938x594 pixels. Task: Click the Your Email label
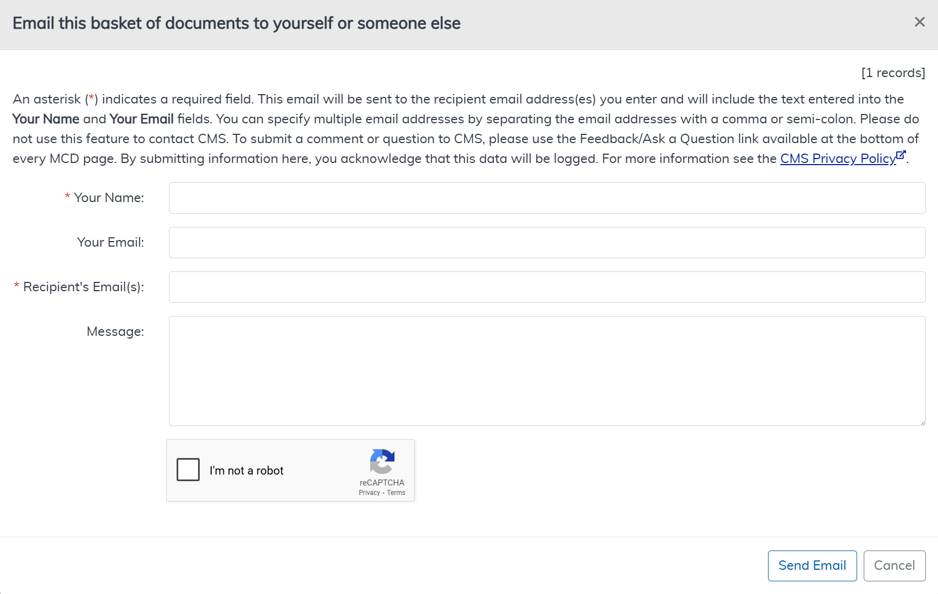tap(110, 243)
